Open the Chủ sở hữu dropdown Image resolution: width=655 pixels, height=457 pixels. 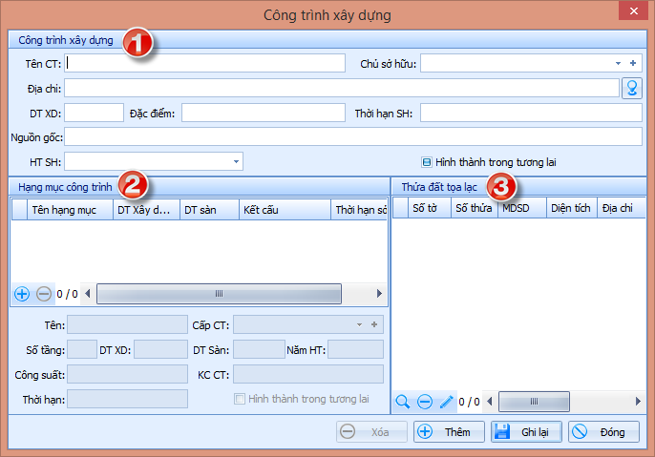click(618, 63)
